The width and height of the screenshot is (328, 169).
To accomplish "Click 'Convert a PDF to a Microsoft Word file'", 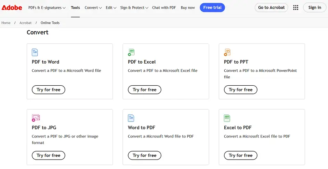I will [x=66, y=71].
